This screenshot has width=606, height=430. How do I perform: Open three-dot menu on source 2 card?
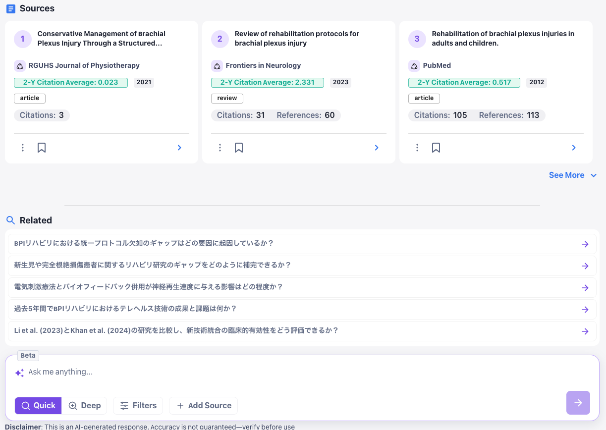(220, 148)
